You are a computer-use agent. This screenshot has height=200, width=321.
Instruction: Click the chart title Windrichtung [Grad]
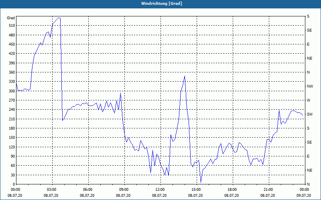[x=162, y=4]
